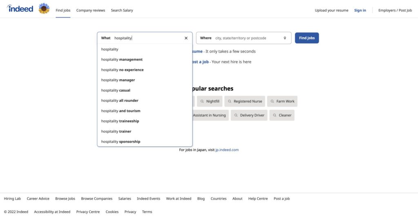Choose 'hospitality trainer' suggestion
Screen dimensions: 418x220
[145, 131]
